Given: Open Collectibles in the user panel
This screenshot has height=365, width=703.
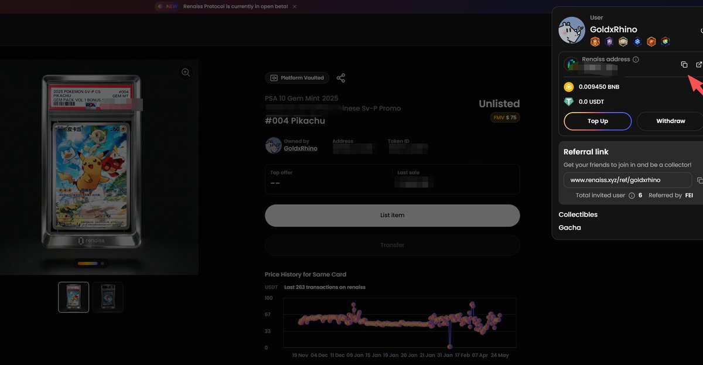Looking at the screenshot, I should click(x=578, y=214).
